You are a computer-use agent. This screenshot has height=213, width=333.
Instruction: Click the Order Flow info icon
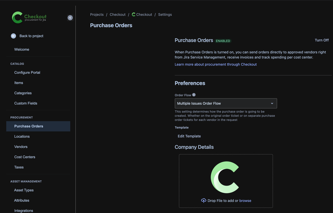point(194,95)
